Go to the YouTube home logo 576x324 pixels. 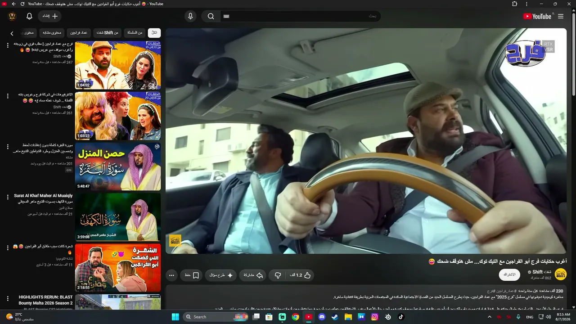pos(537,16)
